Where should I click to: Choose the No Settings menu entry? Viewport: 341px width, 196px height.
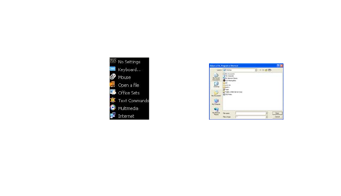click(129, 62)
